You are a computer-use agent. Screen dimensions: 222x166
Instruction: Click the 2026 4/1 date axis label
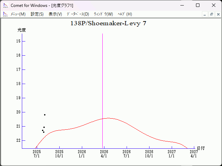click(x=104, y=154)
